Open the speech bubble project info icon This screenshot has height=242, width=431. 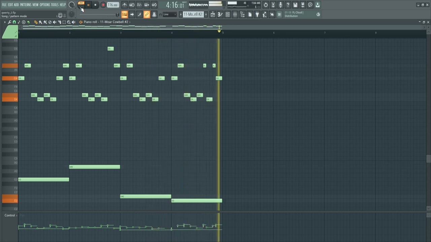[x=310, y=5]
